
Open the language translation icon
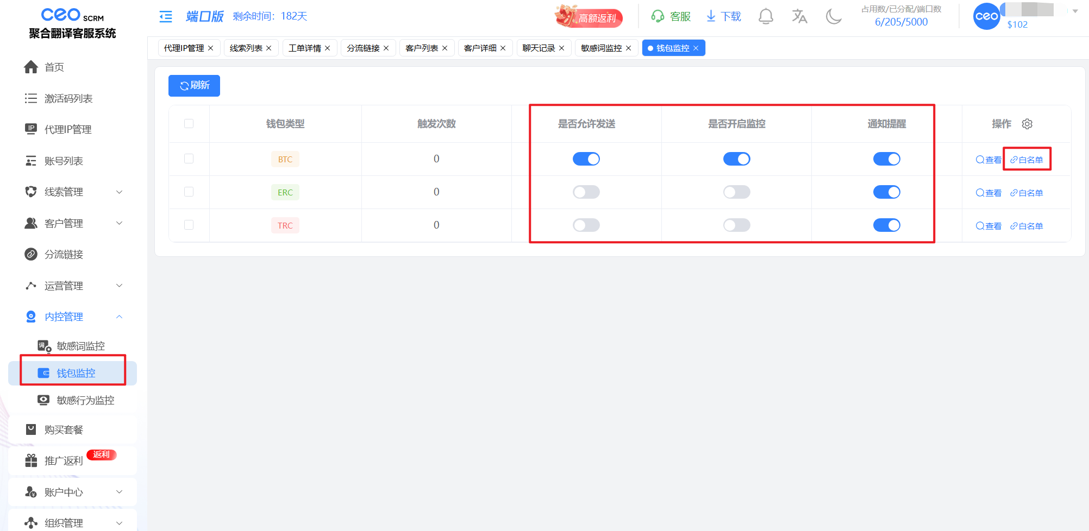coord(799,16)
